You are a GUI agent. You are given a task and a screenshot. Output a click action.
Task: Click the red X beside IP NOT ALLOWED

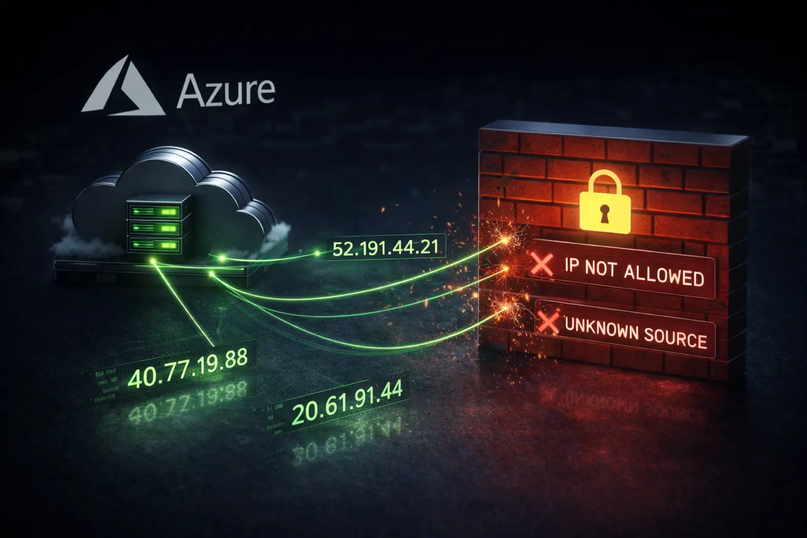(x=542, y=263)
